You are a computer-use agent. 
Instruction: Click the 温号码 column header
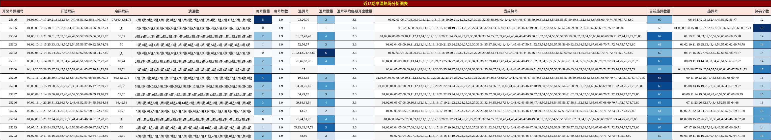[x=303, y=11]
